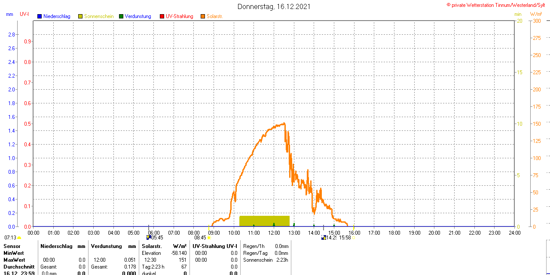550x275 pixels.
Task: Click the sun icon next to 08:45
Action: [x=210, y=238]
